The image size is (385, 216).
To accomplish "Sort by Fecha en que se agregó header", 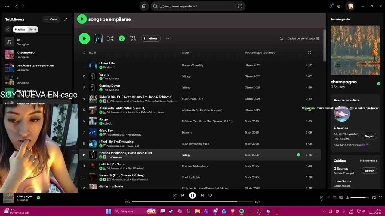I will [260, 53].
